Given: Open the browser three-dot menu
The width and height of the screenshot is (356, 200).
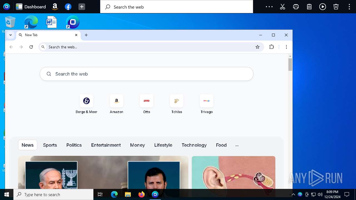Looking at the screenshot, I should (x=286, y=47).
